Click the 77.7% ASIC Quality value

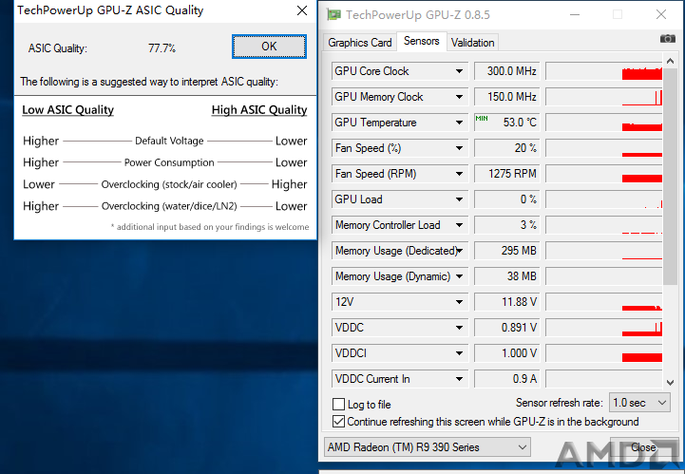[x=162, y=48]
